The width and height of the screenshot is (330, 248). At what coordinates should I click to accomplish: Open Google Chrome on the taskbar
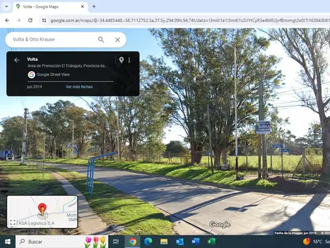coord(133,242)
